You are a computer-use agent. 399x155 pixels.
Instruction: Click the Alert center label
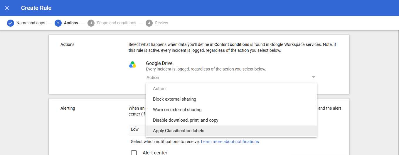point(155,153)
